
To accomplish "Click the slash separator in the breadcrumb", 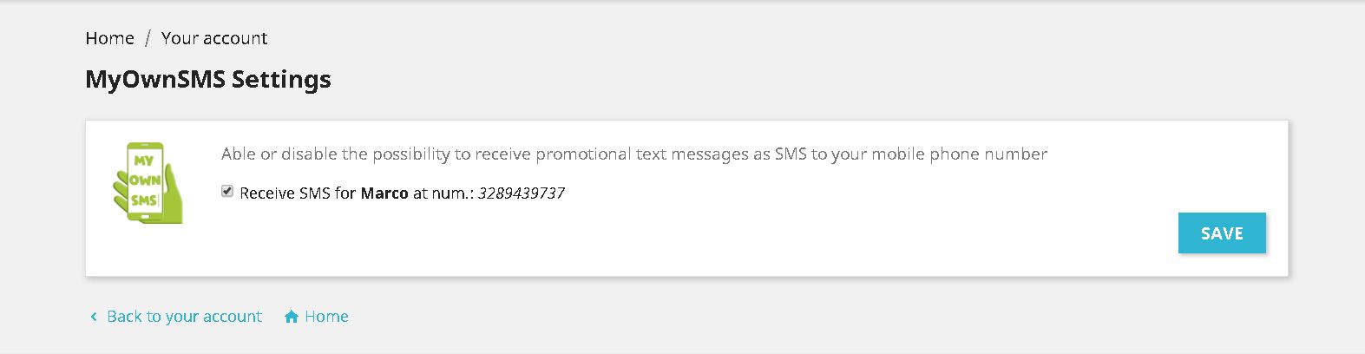I will (x=148, y=38).
